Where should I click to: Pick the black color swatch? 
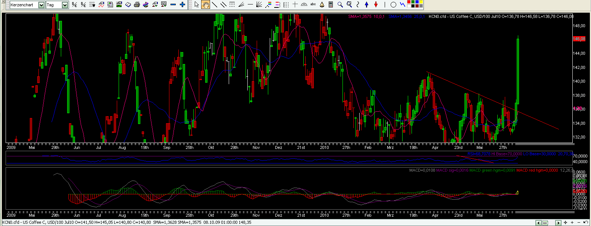[413, 6]
